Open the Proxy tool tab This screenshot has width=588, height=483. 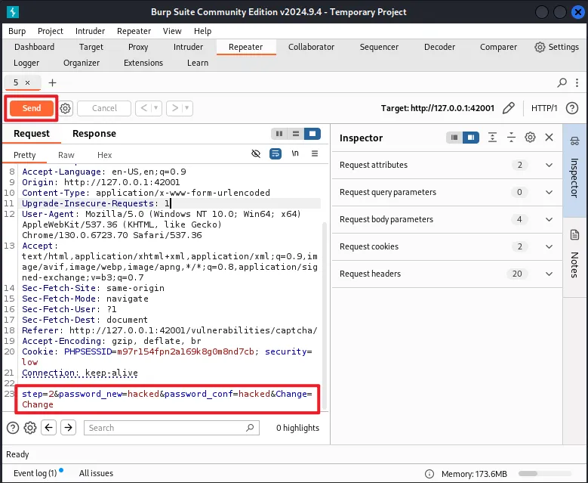pos(138,47)
